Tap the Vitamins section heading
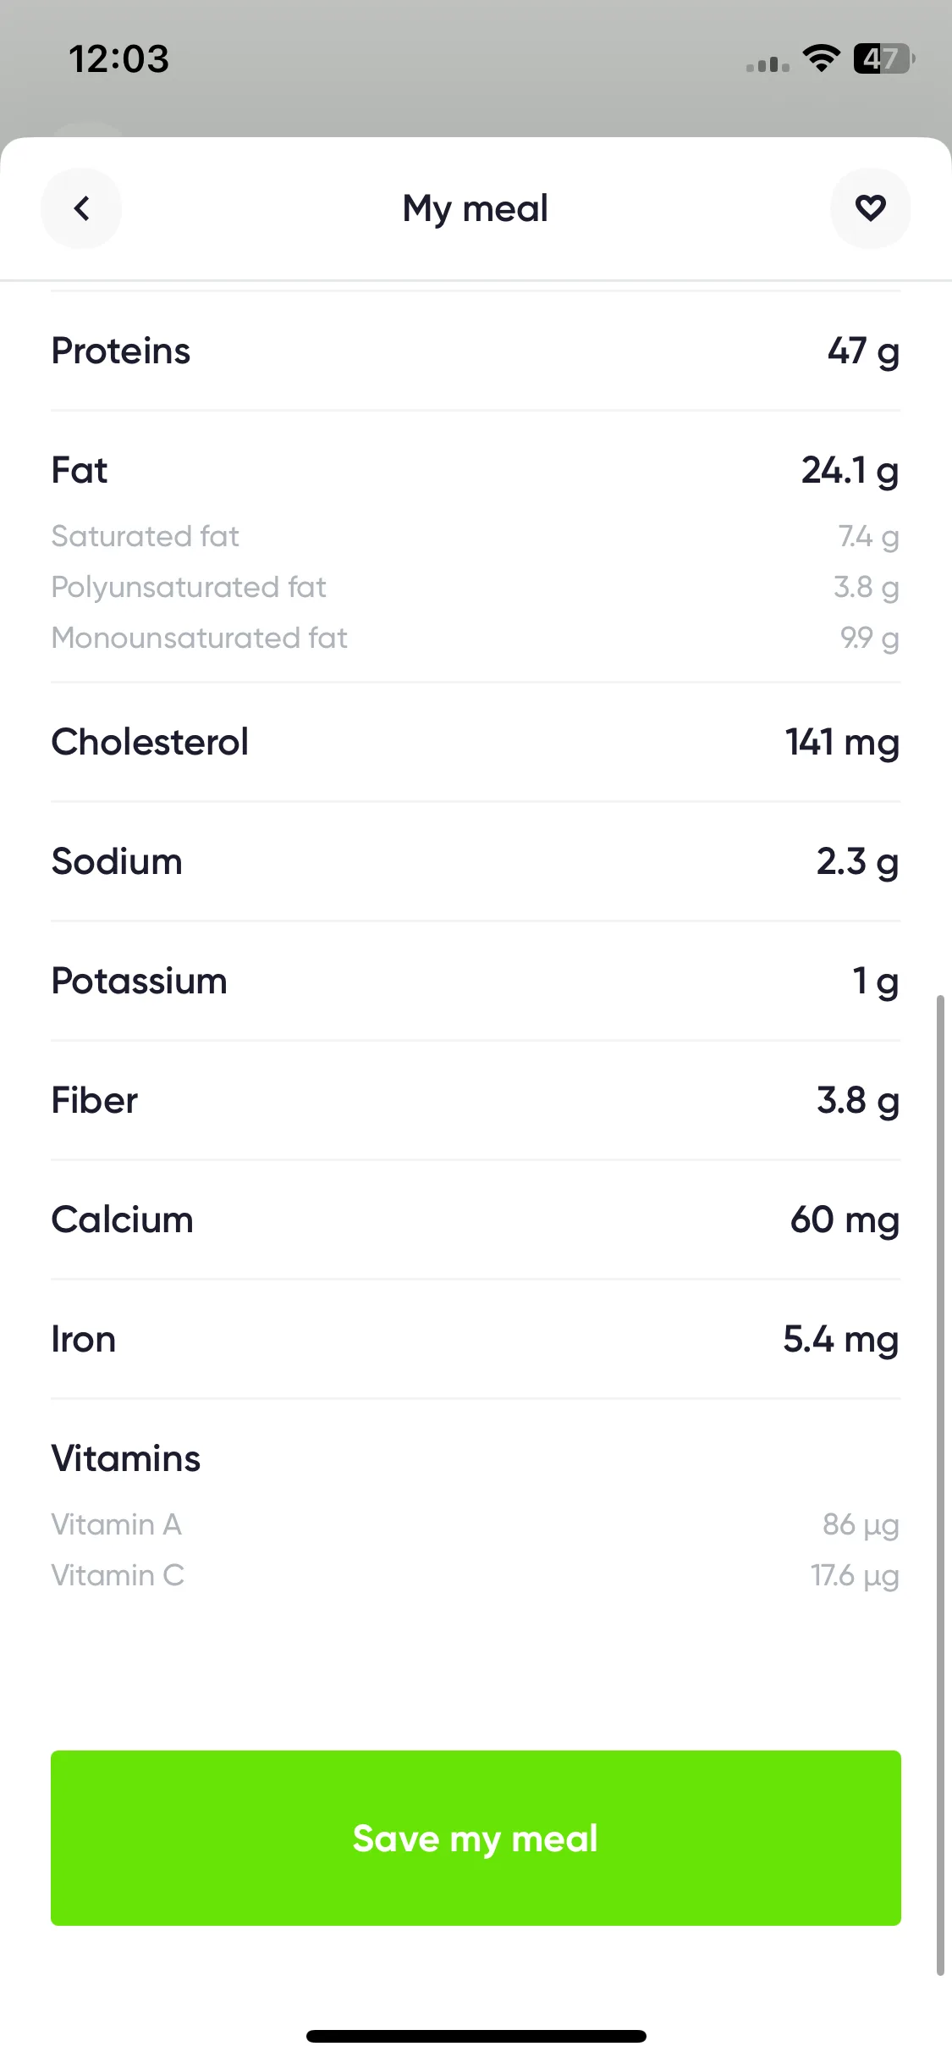Image resolution: width=952 pixels, height=2063 pixels. (126, 1458)
